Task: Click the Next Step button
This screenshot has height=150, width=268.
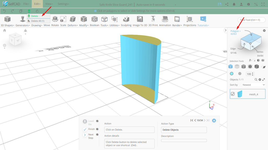Action: [x=88, y=136]
